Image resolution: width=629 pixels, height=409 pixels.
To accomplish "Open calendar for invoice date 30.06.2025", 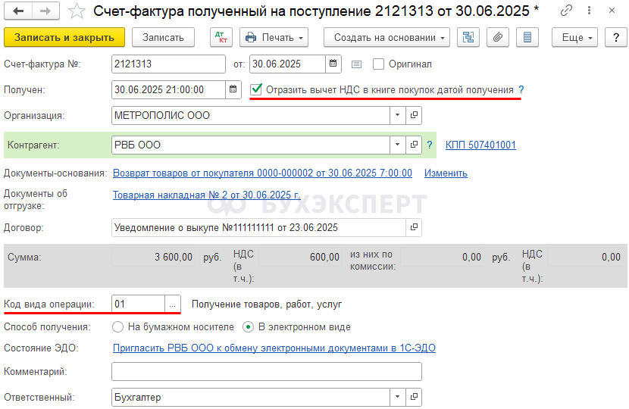I will tap(333, 64).
